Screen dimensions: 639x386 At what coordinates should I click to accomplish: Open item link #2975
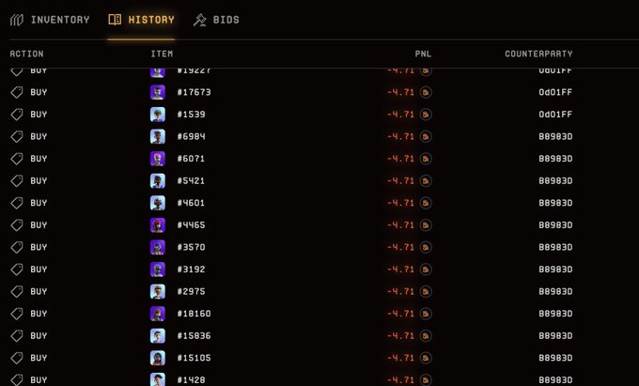pyautogui.click(x=191, y=291)
